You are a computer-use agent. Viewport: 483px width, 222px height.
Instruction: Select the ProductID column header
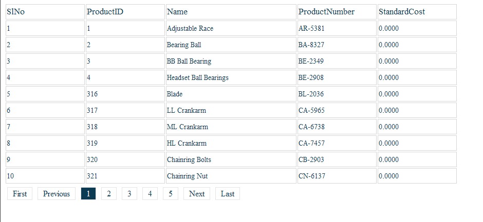tap(105, 12)
